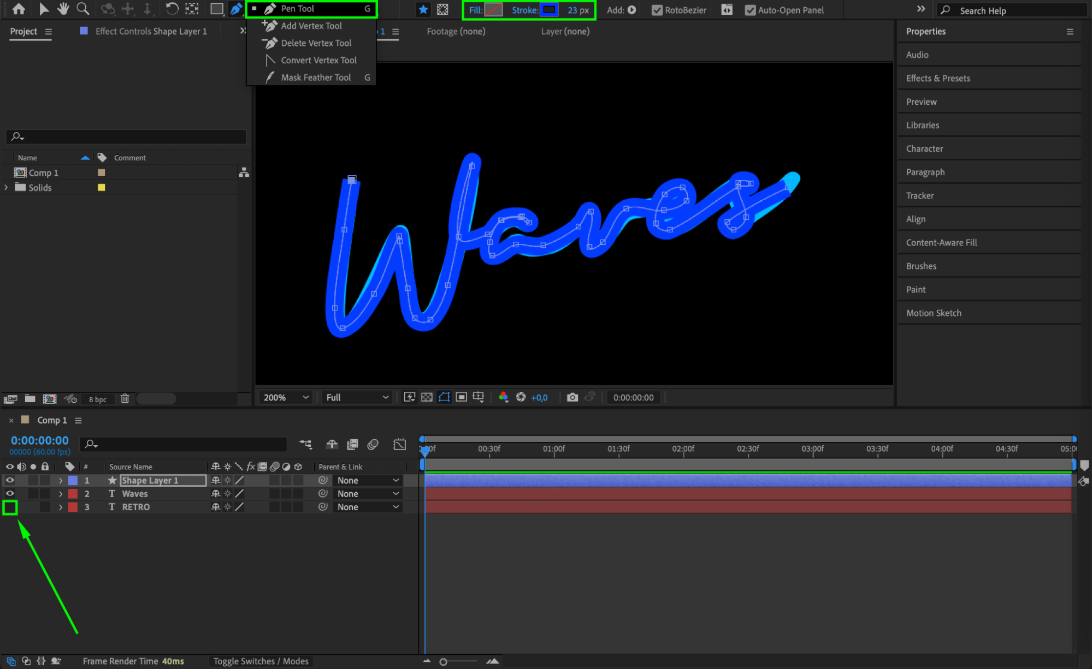The height and width of the screenshot is (669, 1092).
Task: Click the blue Stroke color swatch
Action: click(x=549, y=10)
